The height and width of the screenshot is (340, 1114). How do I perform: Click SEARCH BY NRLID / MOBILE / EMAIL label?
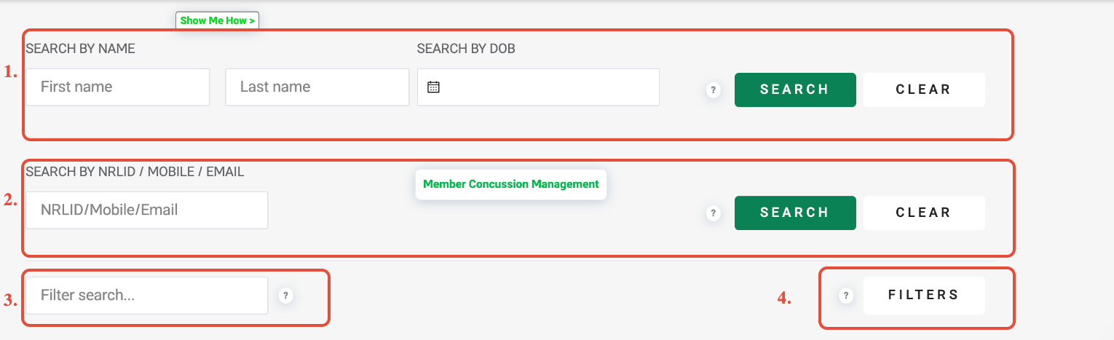coord(135,172)
